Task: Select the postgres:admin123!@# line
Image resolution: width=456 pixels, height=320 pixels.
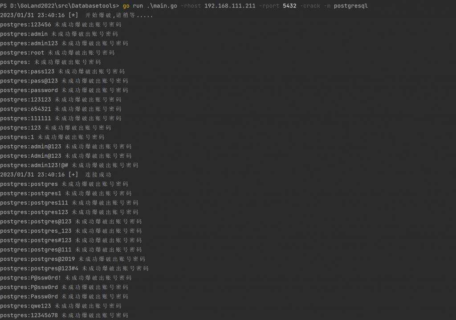Action: click(69, 165)
